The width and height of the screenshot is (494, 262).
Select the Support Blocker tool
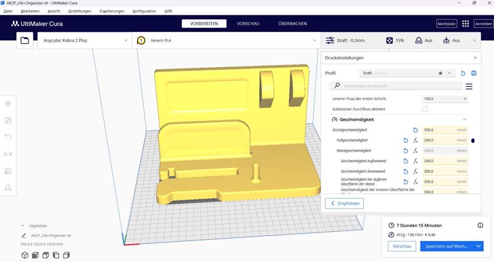click(8, 188)
